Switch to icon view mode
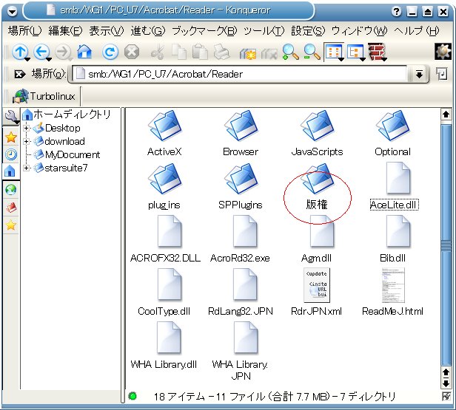Image resolution: width=456 pixels, height=410 pixels. [333, 52]
